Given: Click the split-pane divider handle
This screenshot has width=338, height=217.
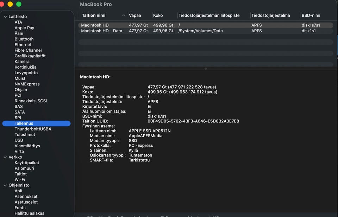Looking at the screenshot, I should tap(206, 69).
